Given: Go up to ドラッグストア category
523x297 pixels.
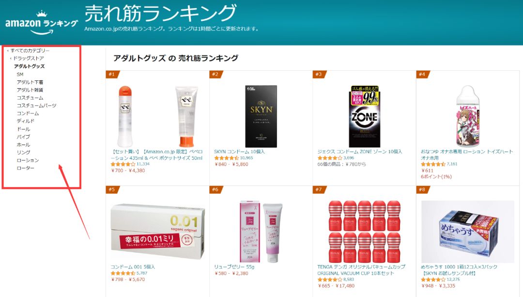Looking at the screenshot, I should pyautogui.click(x=29, y=59).
